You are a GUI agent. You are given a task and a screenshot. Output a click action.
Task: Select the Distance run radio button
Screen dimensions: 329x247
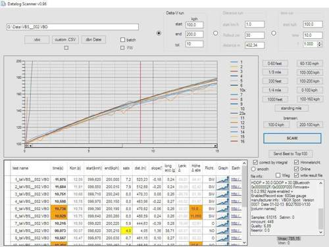(x=216, y=34)
